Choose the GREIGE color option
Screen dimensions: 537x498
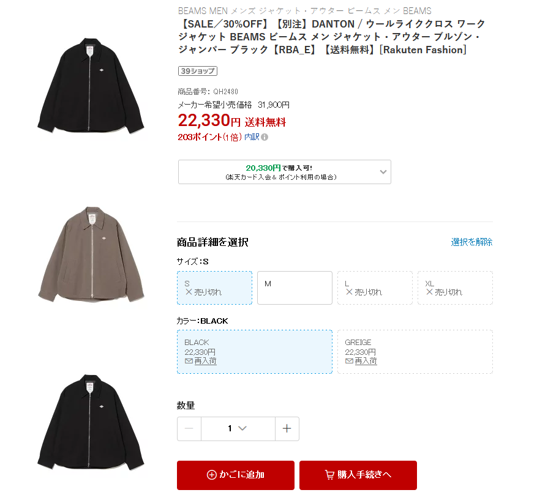tap(415, 352)
